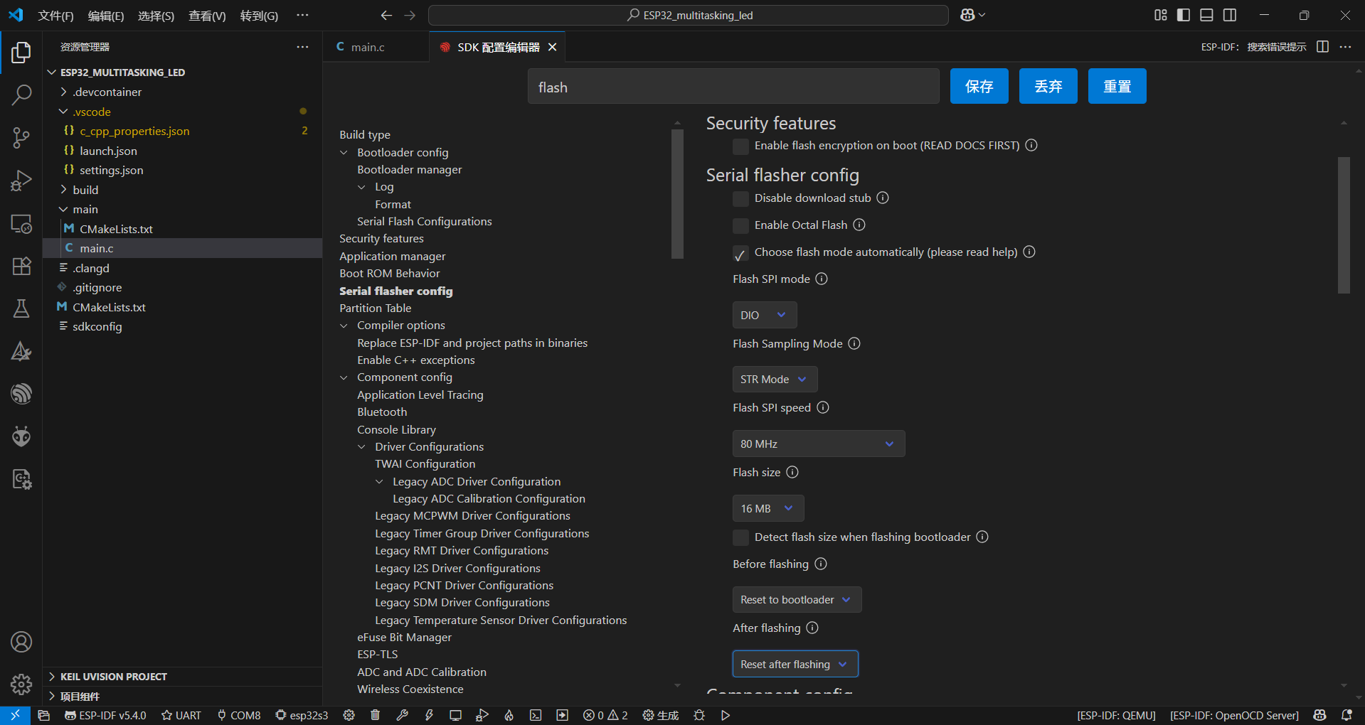Click the full clean trash icon

click(375, 715)
